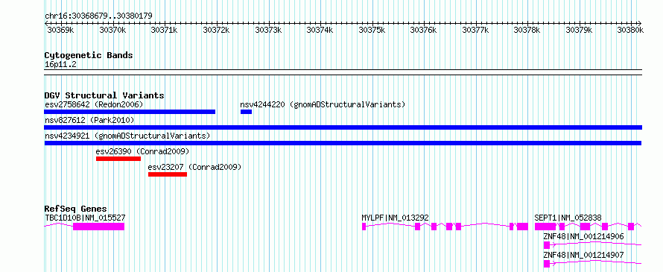The height and width of the screenshot is (272, 663).
Task: Click the 30378k ruler tick label
Action: (527, 30)
